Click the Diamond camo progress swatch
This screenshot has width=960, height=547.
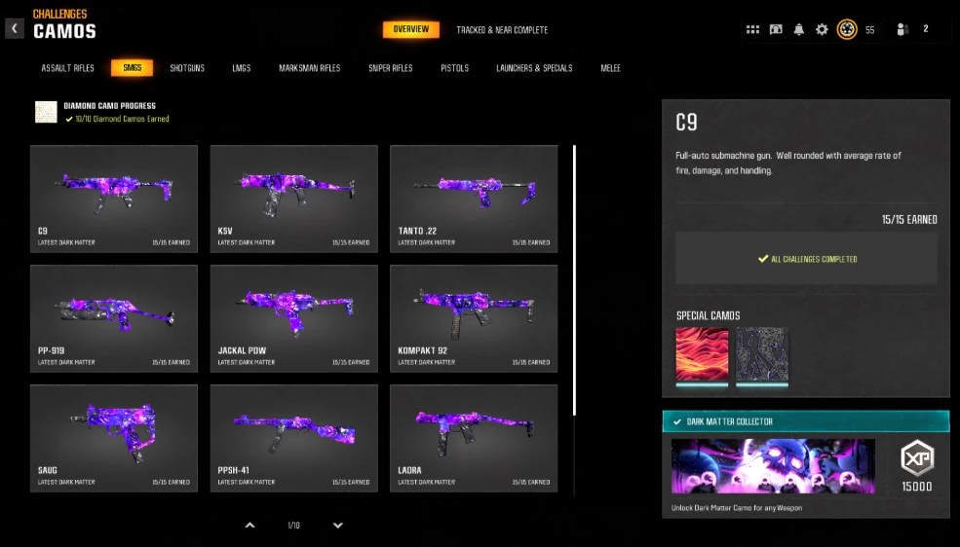pyautogui.click(x=46, y=112)
